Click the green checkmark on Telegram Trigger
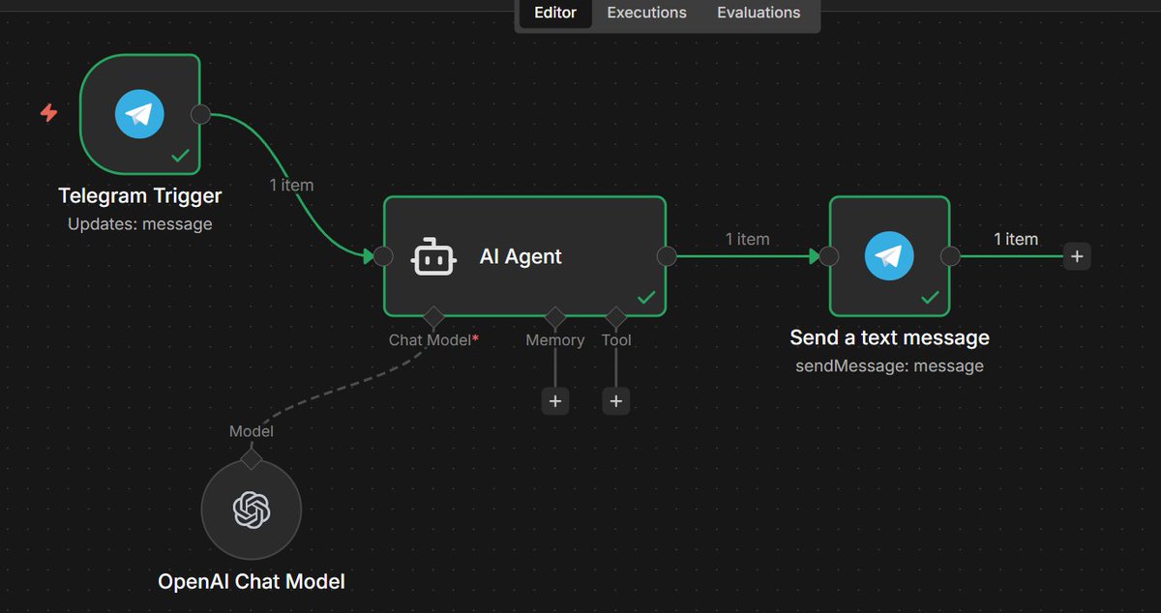 [x=180, y=156]
